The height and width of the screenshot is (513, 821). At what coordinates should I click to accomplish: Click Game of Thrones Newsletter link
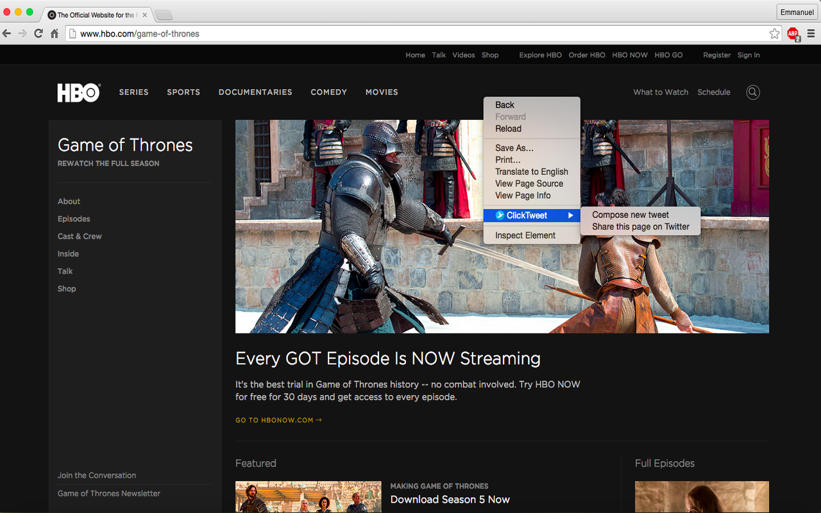[109, 493]
